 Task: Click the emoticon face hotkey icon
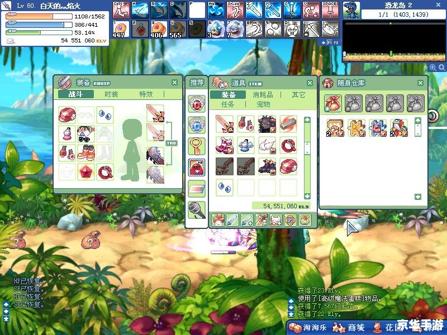[292, 29]
